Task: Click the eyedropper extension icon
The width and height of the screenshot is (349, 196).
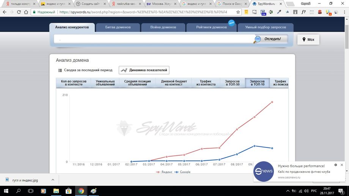Action: point(279,12)
